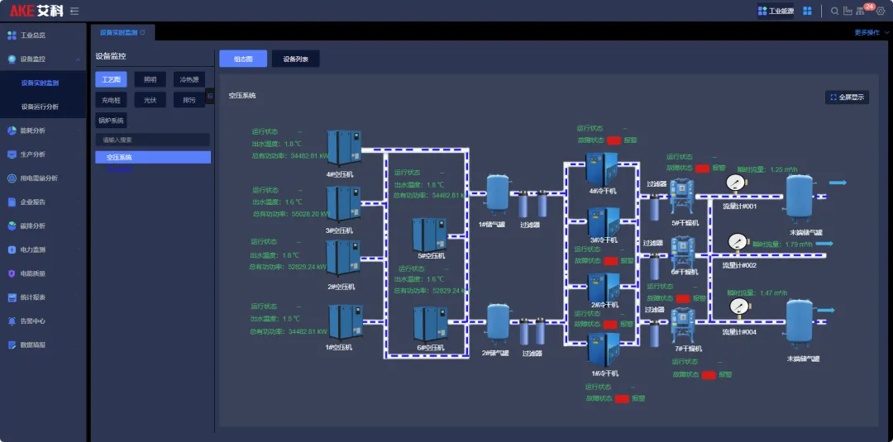This screenshot has width=893, height=442.
Task: Open the settings gear icon
Action: (881, 11)
